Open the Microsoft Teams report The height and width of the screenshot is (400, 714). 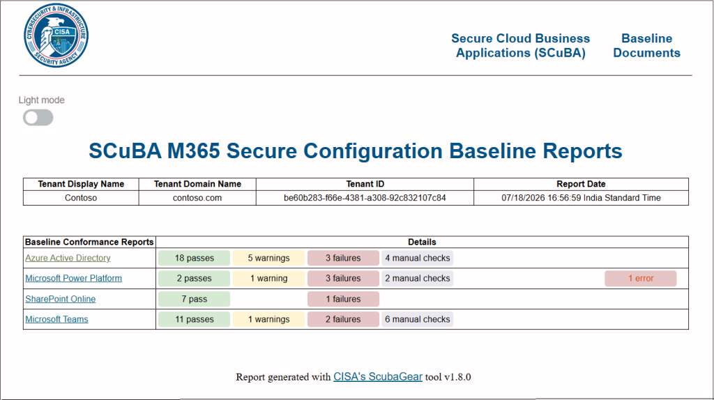[x=56, y=319]
